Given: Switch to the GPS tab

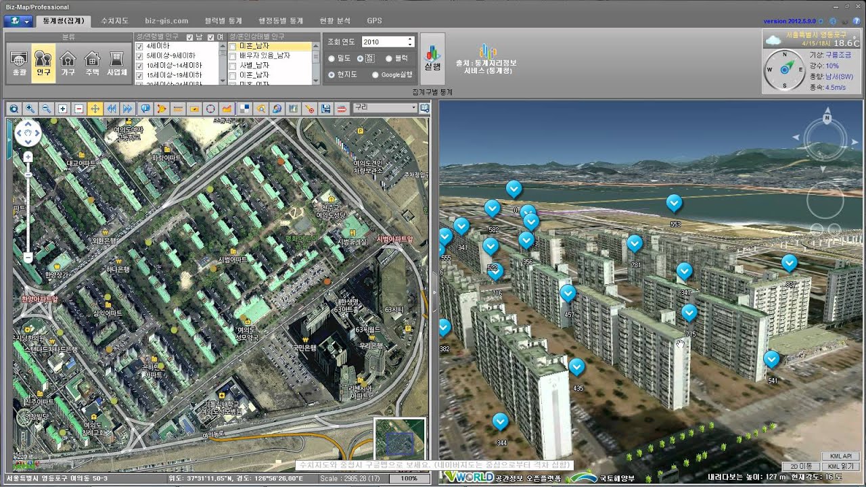Looking at the screenshot, I should pos(374,21).
